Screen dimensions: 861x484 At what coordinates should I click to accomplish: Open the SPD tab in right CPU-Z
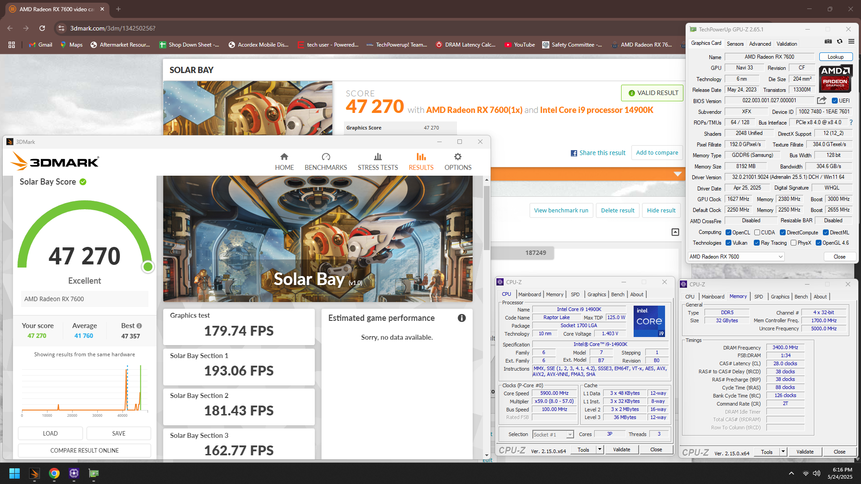click(x=758, y=297)
